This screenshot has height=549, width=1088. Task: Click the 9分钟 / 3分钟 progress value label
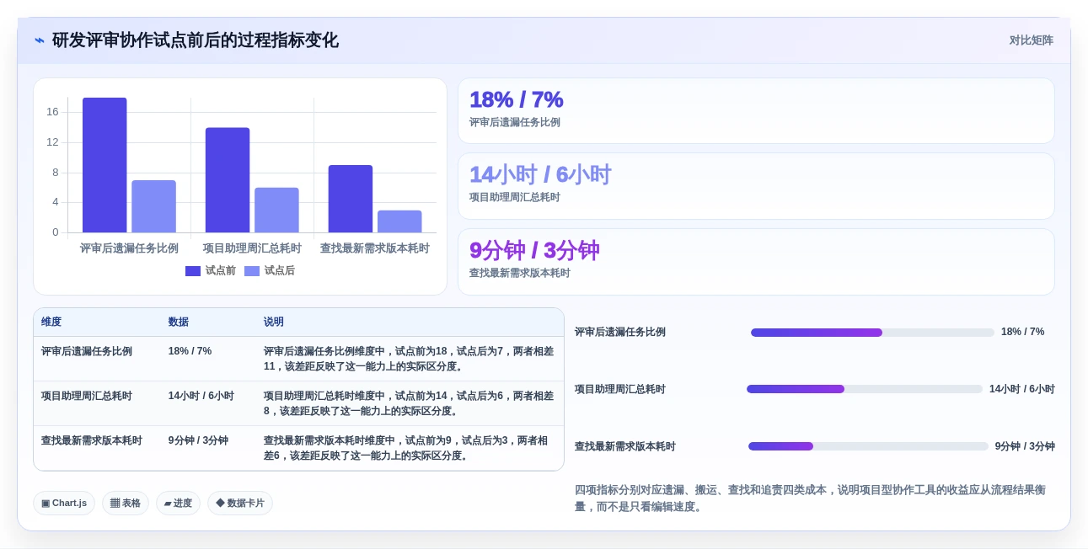tap(1025, 446)
